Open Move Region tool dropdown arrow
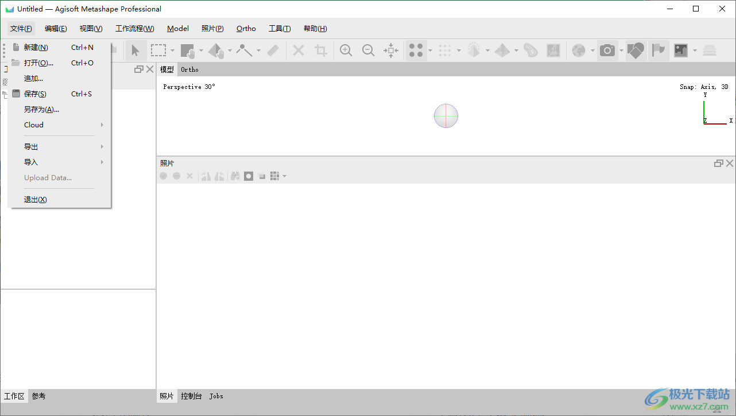Viewport: 736px width, 416px height. click(201, 50)
